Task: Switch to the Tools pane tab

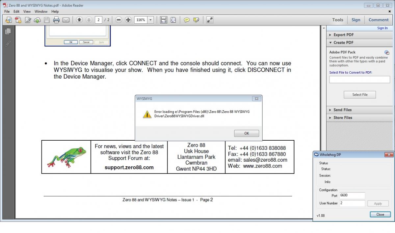Action: point(338,20)
